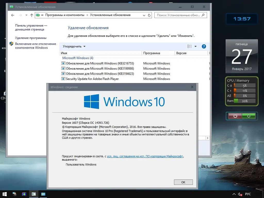The image size is (264, 198).
Task: Maximize the Установленные обновления window
Action: pyautogui.click(x=192, y=7)
